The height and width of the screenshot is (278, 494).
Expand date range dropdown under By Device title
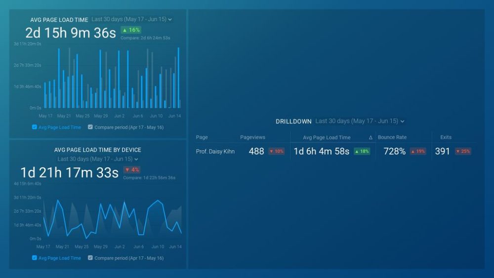(x=98, y=159)
